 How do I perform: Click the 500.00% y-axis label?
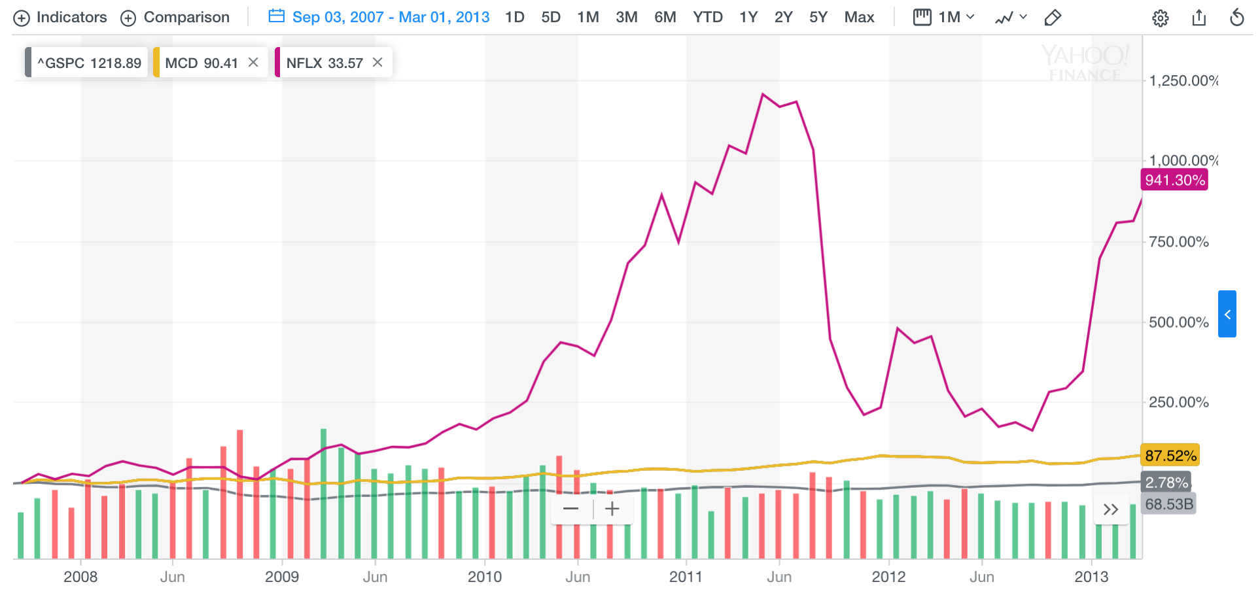click(1179, 322)
